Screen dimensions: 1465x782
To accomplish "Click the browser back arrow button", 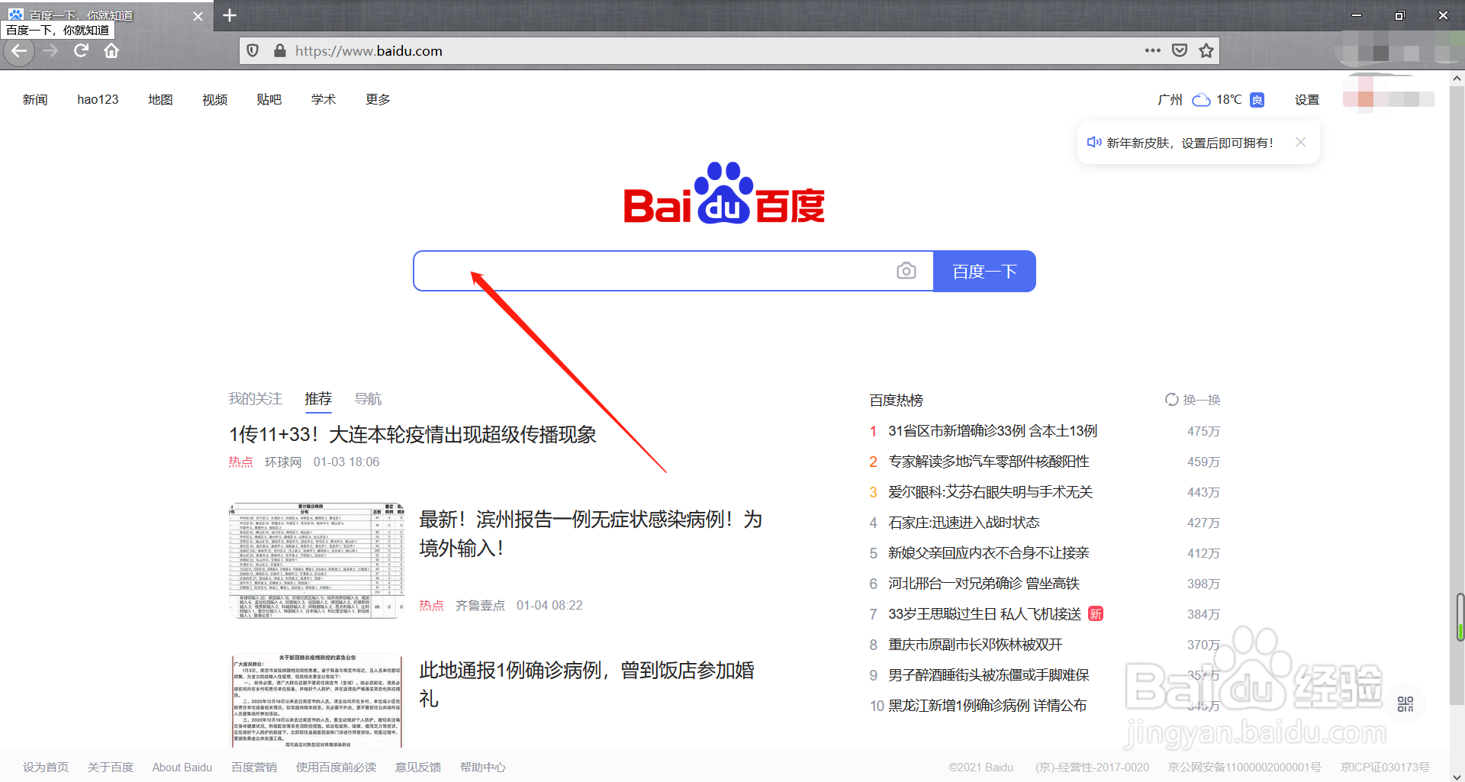I will pos(19,51).
